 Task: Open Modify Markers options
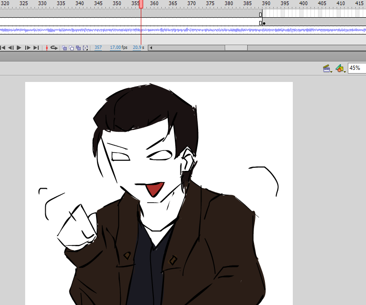pos(85,47)
